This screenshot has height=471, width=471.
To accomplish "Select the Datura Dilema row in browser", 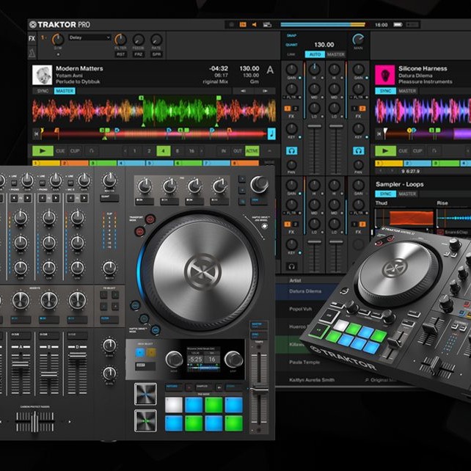I will pos(307,291).
